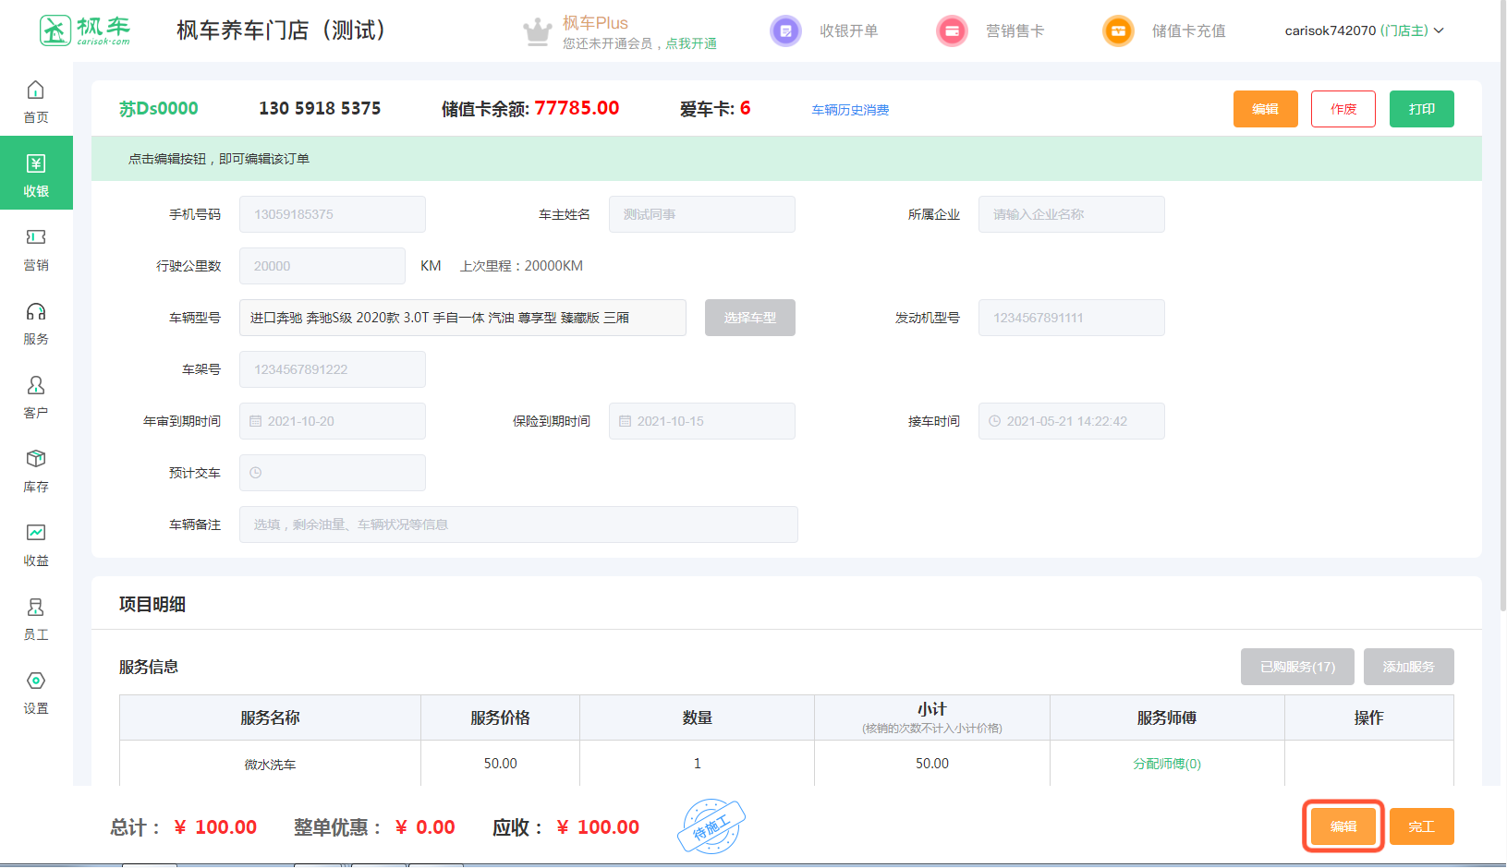Open the 设置 settings icon in sidebar

pos(36,681)
